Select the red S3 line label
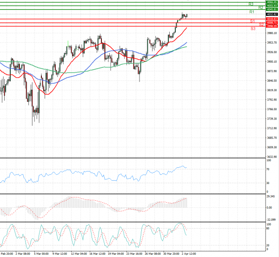 pyautogui.click(x=253, y=29)
